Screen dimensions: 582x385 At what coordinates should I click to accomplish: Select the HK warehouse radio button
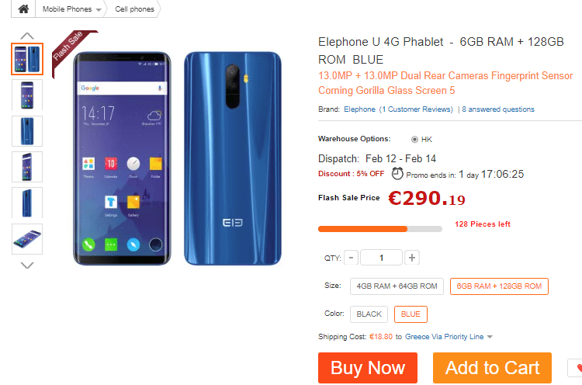[414, 140]
